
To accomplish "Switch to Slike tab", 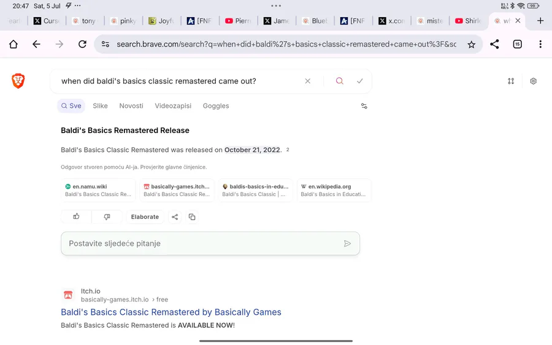I will click(101, 106).
